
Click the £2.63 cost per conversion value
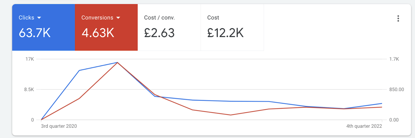coord(159,33)
